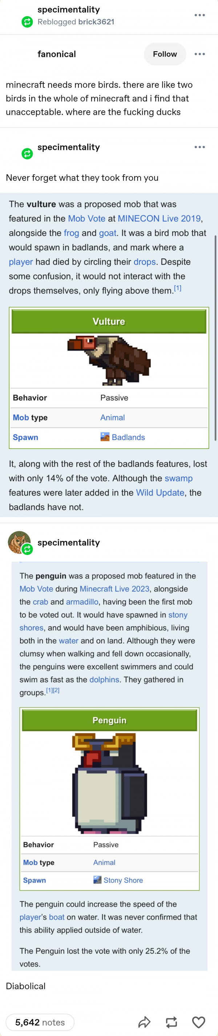Open ellipsis menu on specimentality reblog
218x1036 pixels.
click(x=200, y=147)
